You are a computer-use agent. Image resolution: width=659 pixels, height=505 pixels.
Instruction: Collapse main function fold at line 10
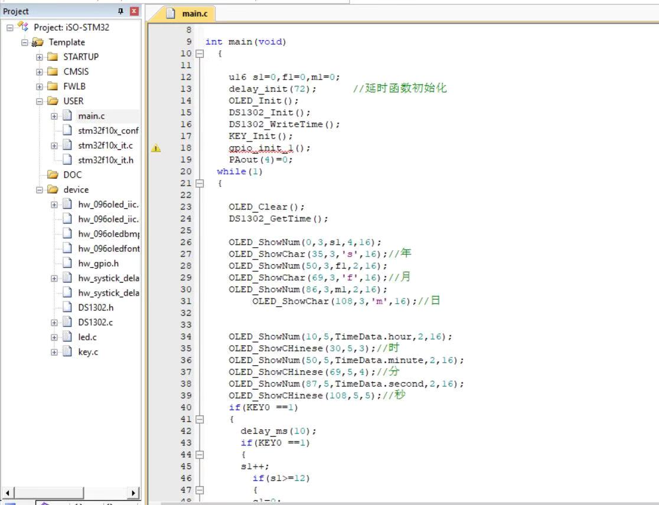[200, 54]
